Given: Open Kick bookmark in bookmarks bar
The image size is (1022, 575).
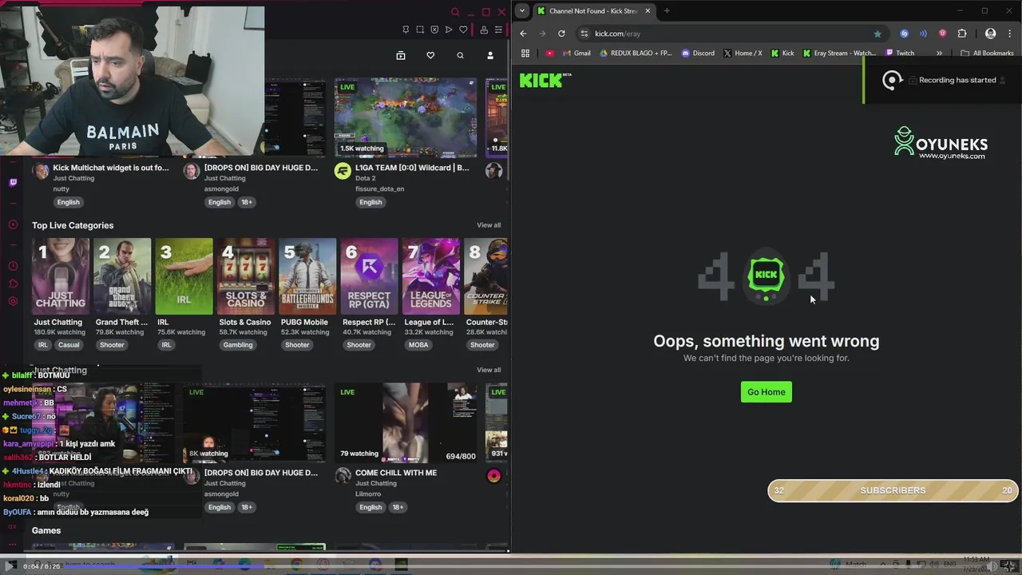Looking at the screenshot, I should [782, 54].
